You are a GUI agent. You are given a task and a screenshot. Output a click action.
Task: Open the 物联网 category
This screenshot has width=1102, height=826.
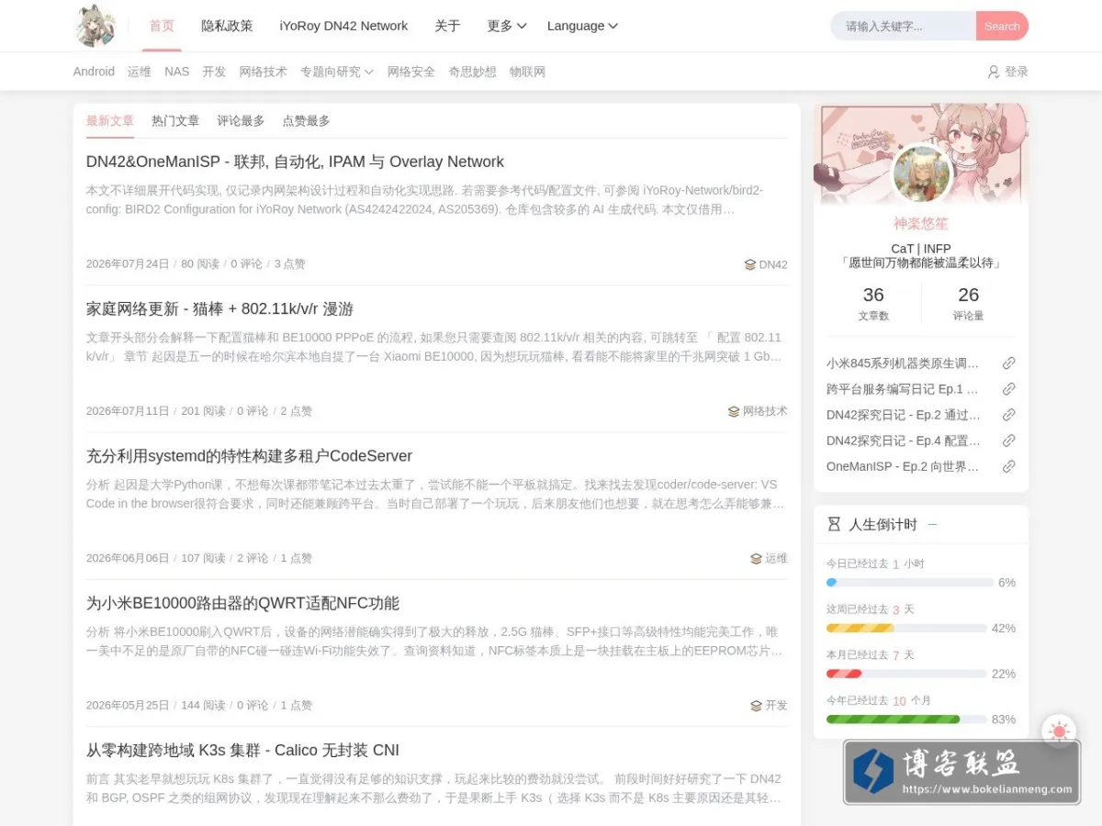coord(527,72)
